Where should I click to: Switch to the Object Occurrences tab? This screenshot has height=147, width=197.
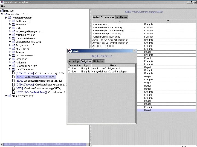(x=103, y=17)
